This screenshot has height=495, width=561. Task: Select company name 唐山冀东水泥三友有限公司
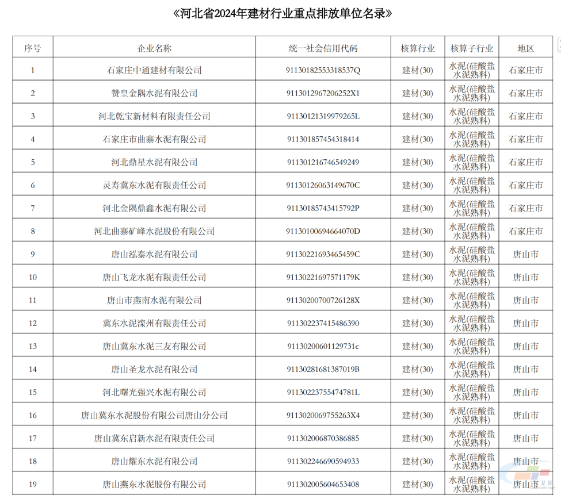click(x=154, y=346)
